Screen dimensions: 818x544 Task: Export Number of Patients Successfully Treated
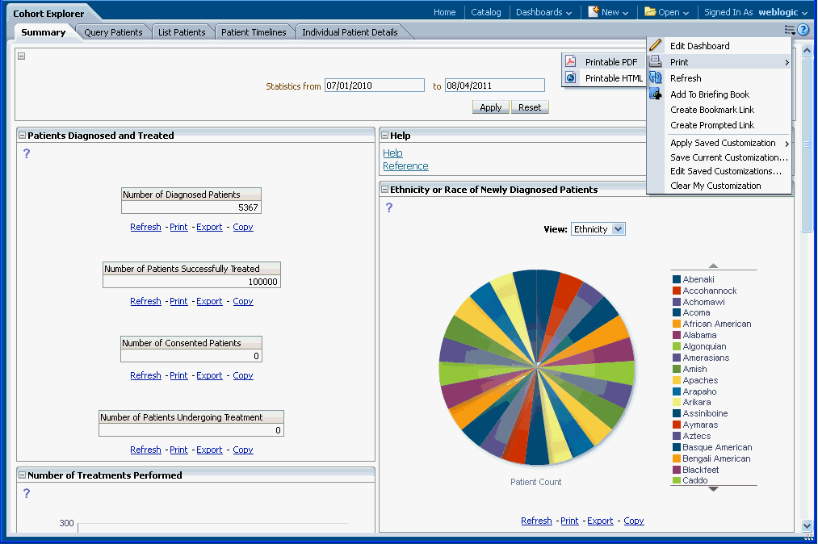(x=209, y=301)
